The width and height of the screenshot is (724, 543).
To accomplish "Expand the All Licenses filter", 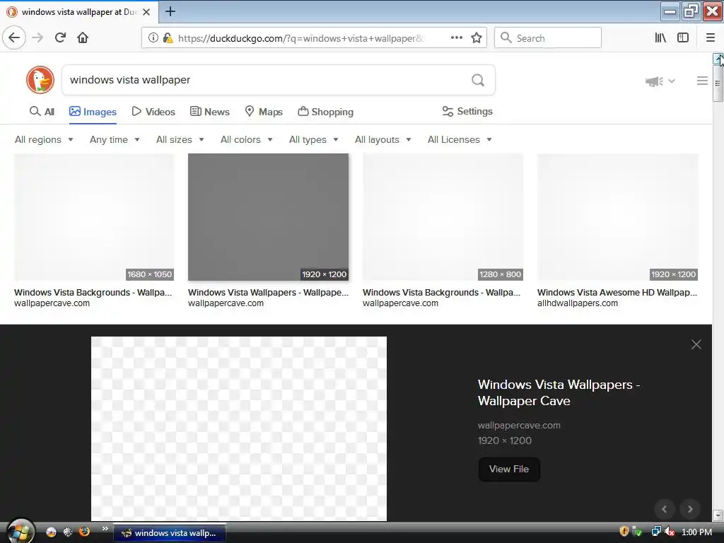I will 460,139.
